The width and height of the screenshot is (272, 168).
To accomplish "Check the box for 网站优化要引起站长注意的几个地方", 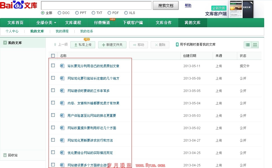I will pyautogui.click(x=53, y=78).
